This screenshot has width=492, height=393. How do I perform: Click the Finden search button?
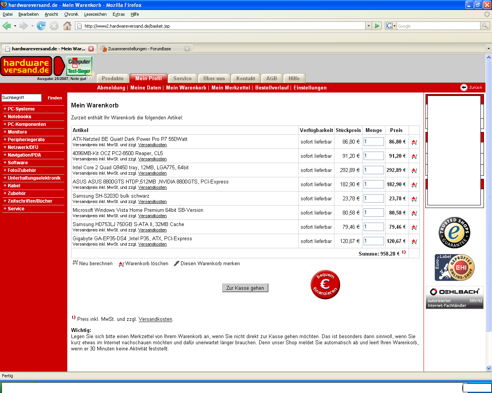tap(55, 98)
